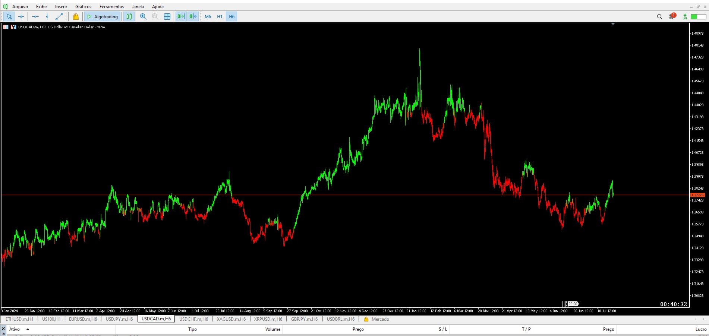Switch to ETHUSD.m,H1 chart tab
709x336 pixels.
(19, 319)
